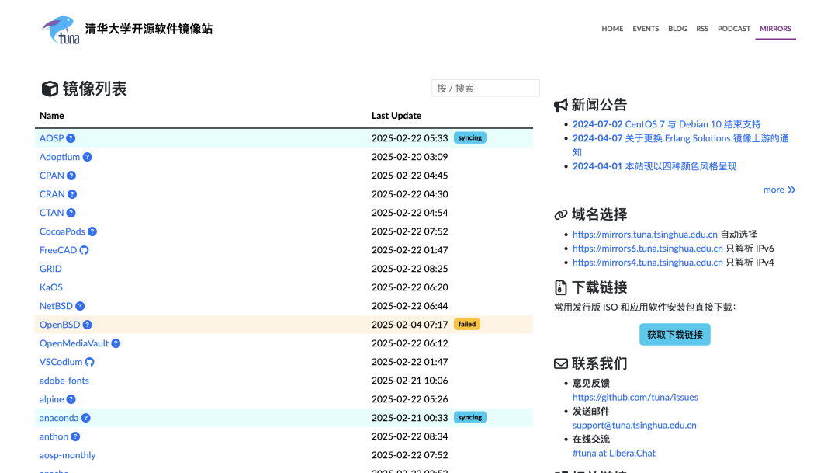Click the Last Update column header
Image resolution: width=838 pixels, height=473 pixels.
pyautogui.click(x=396, y=116)
